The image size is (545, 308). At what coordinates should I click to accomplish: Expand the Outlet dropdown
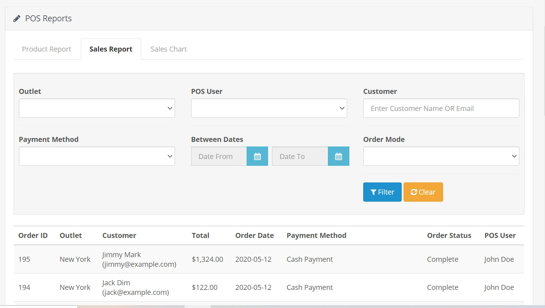point(97,108)
